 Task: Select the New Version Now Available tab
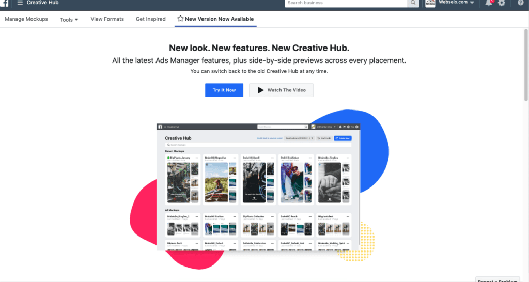coord(215,19)
